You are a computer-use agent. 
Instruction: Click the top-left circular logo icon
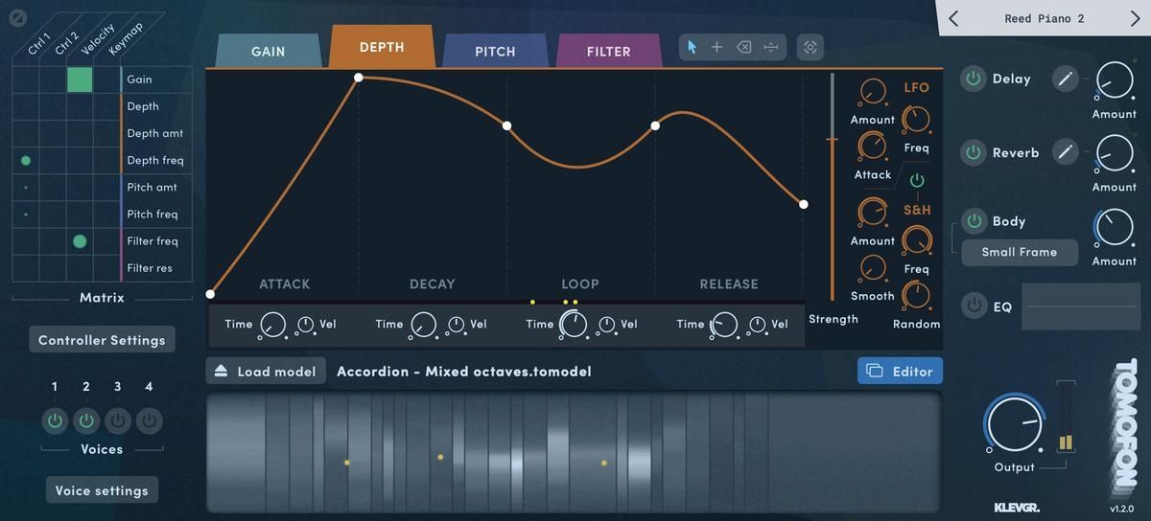click(x=14, y=16)
